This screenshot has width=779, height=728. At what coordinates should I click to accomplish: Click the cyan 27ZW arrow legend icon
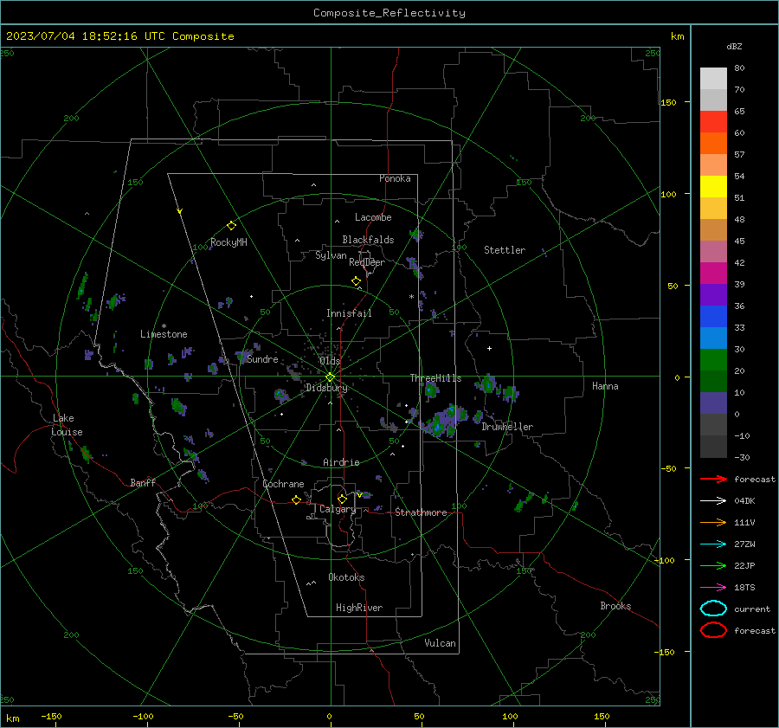coord(713,544)
